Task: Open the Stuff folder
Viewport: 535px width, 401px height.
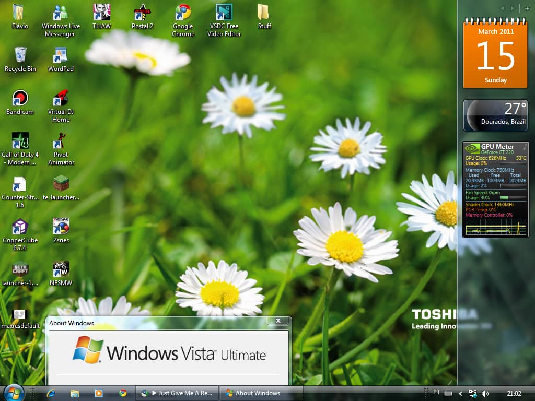Action: pos(264,16)
